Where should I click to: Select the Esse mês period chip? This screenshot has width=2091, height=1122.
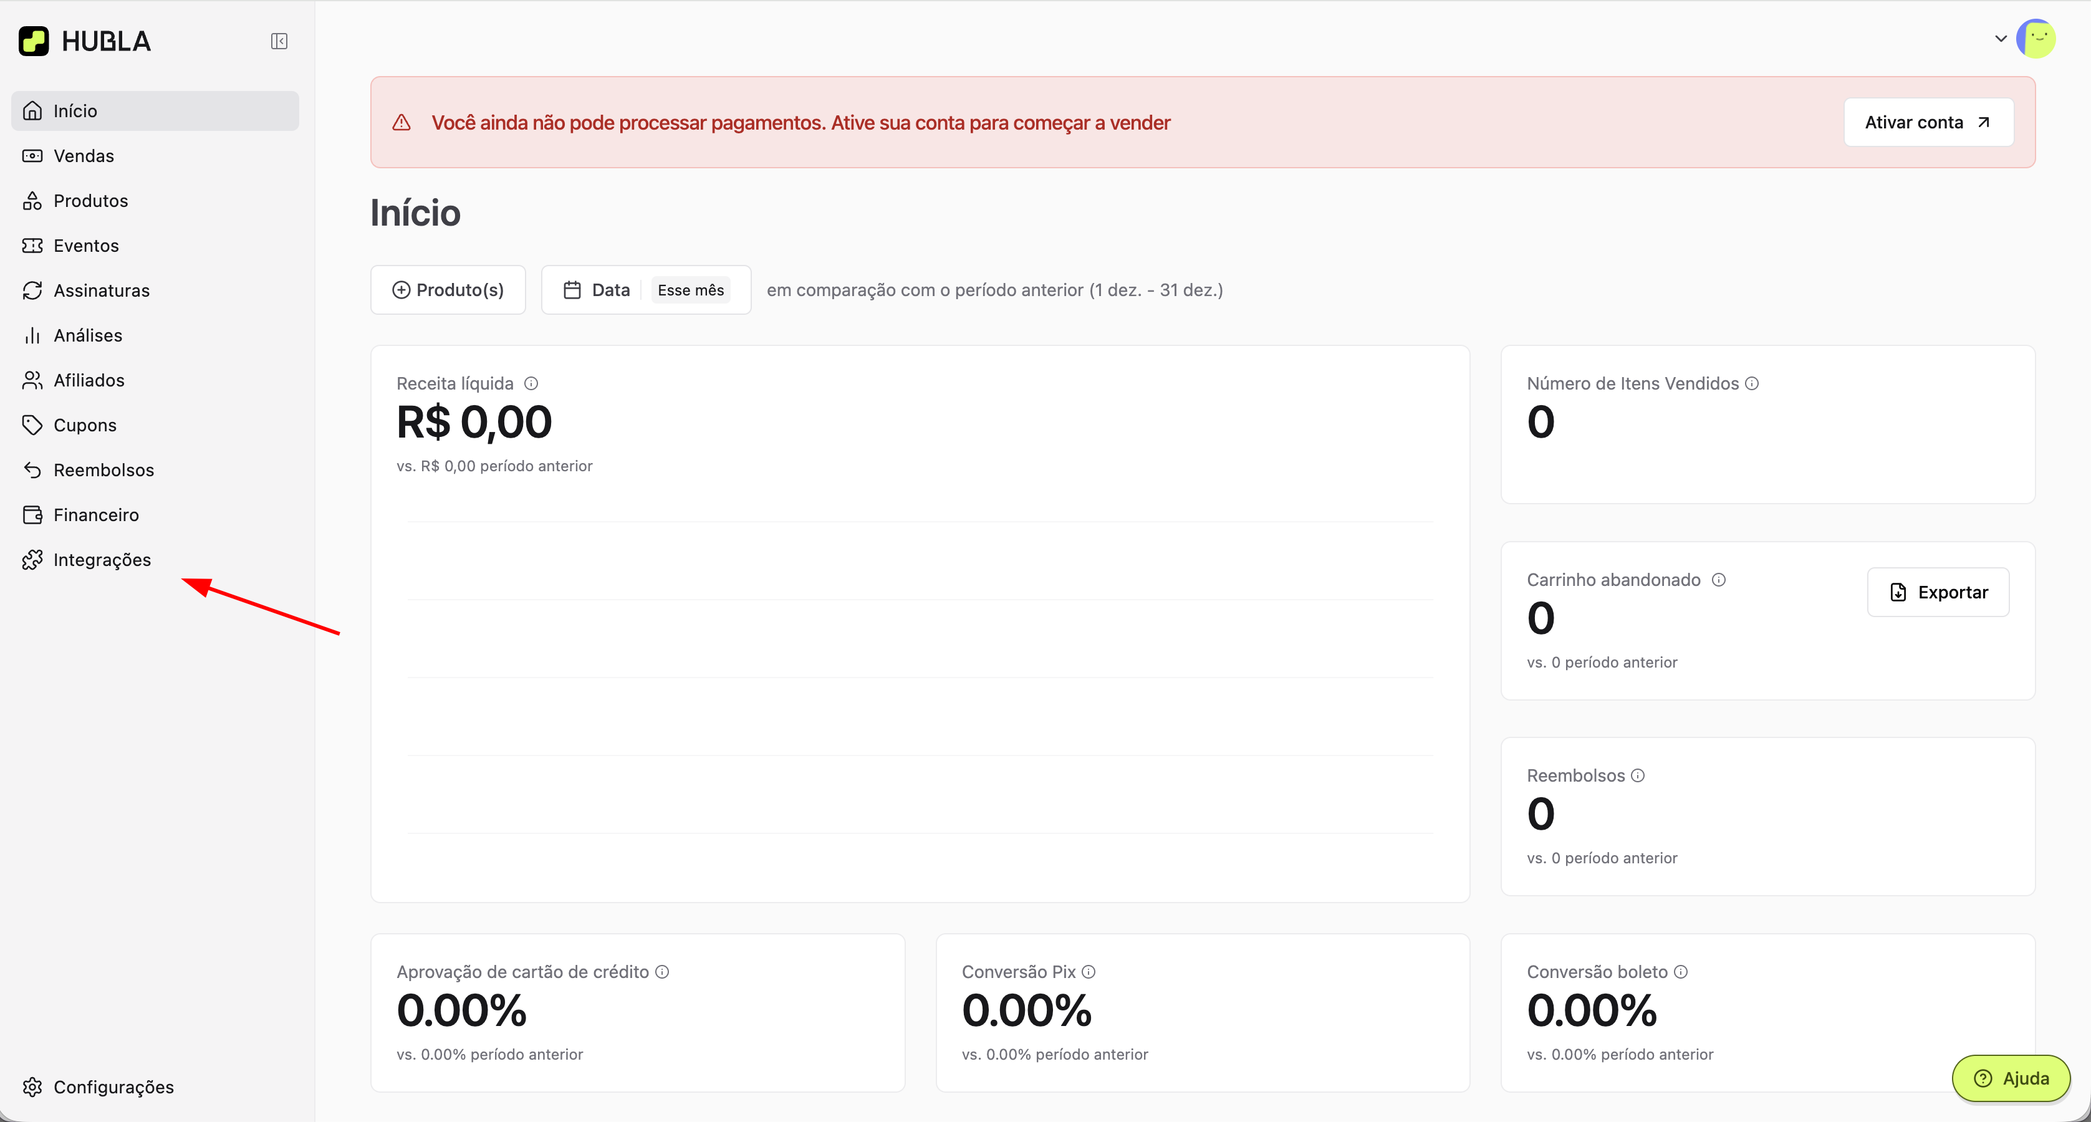click(691, 290)
